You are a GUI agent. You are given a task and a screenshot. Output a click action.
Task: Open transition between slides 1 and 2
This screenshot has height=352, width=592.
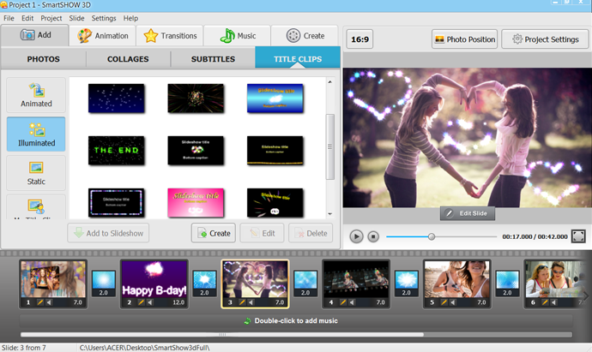[104, 283]
